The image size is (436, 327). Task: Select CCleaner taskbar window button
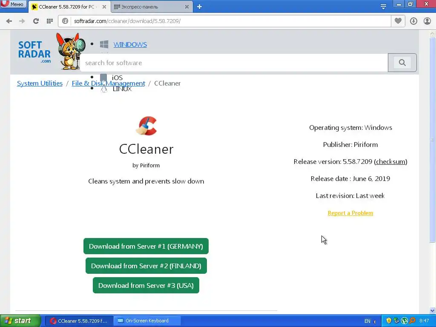click(79, 321)
